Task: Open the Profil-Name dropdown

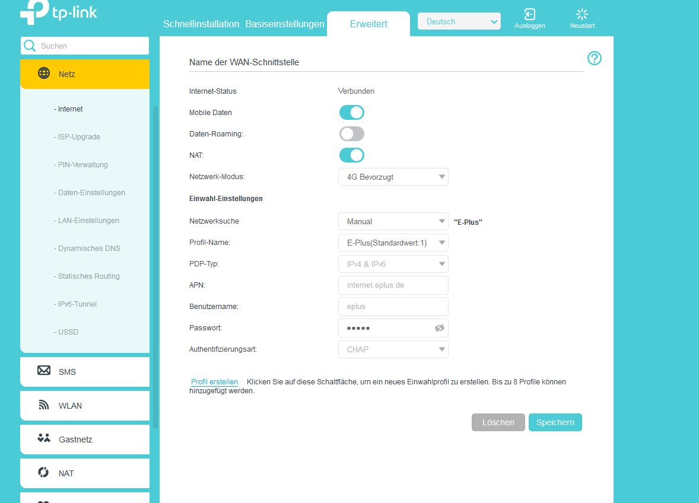Action: click(x=393, y=243)
